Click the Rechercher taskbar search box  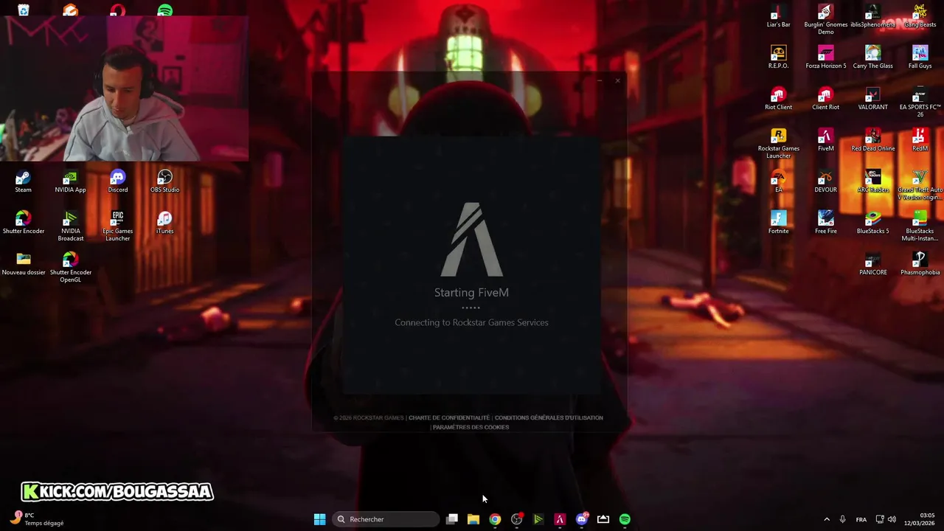(386, 519)
